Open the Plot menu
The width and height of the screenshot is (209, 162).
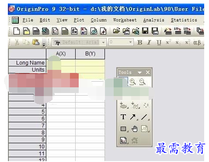point(79,20)
